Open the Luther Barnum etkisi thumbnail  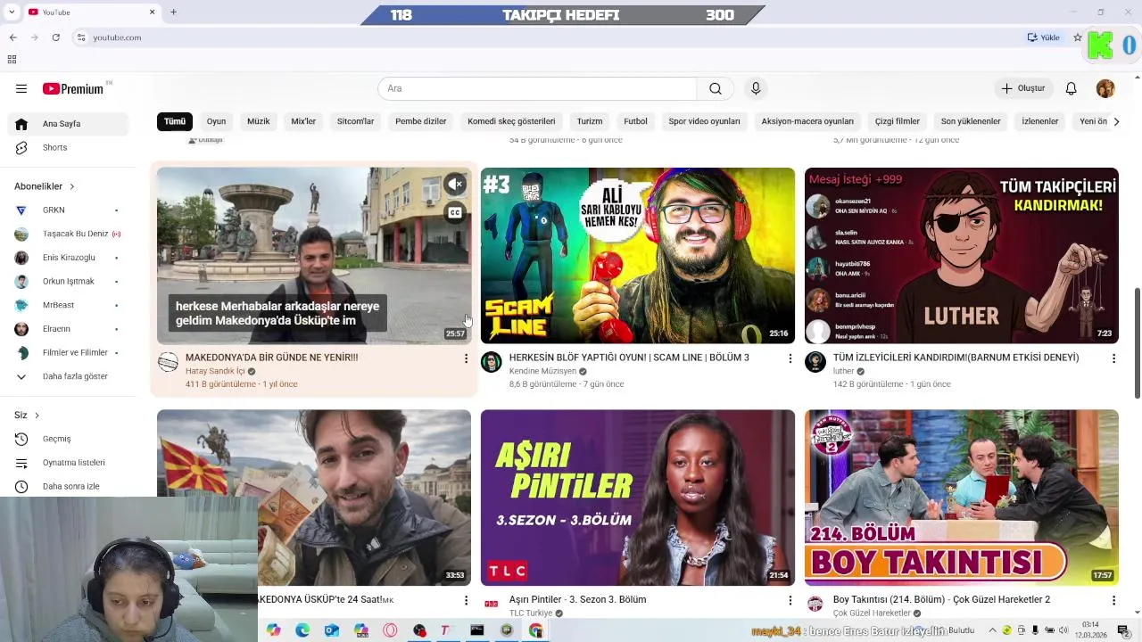click(x=962, y=256)
